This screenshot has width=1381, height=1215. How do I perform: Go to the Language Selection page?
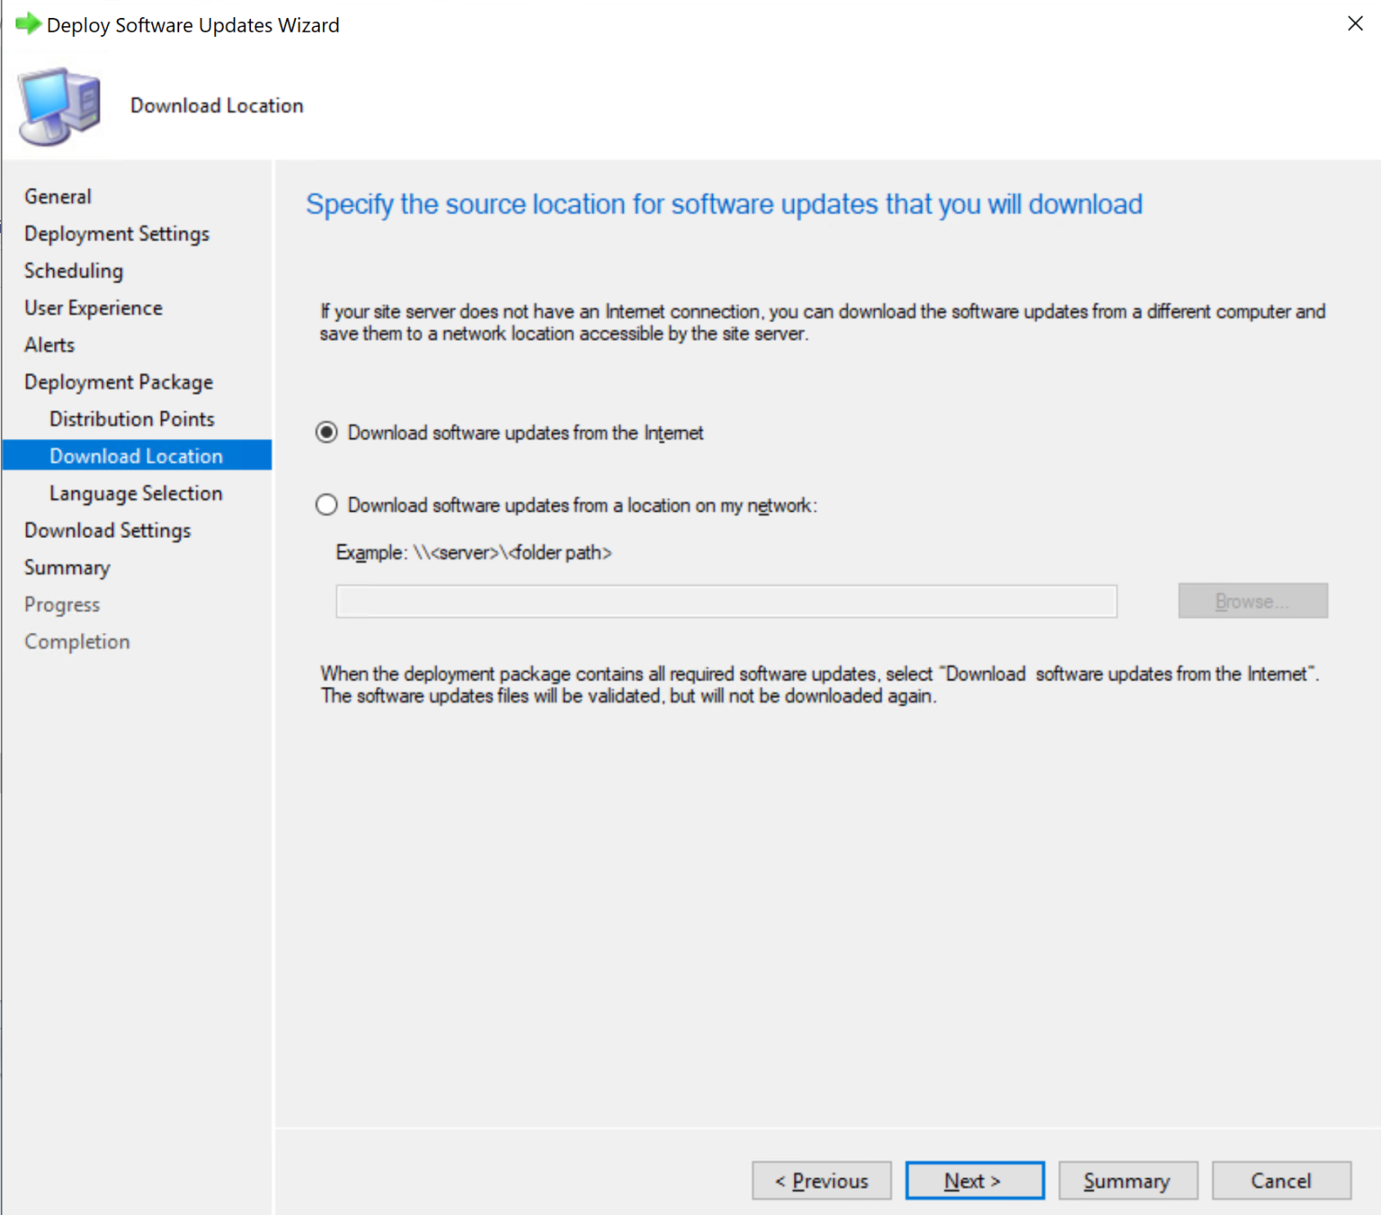(x=136, y=493)
